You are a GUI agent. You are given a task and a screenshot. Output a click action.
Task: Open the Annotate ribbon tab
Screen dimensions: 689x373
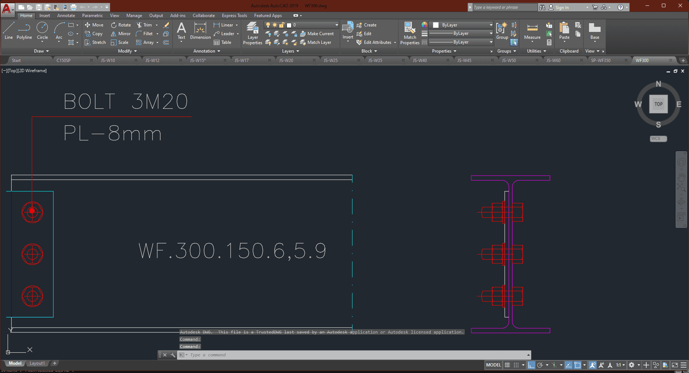66,16
